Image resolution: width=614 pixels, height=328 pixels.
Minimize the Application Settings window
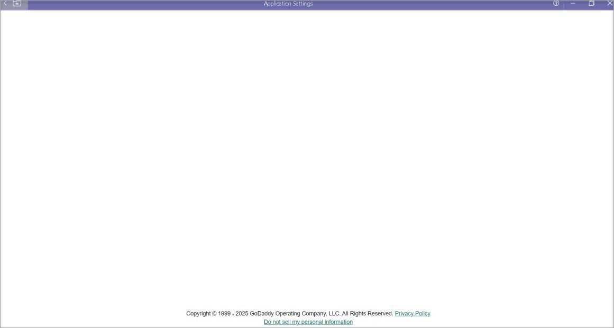click(x=573, y=4)
